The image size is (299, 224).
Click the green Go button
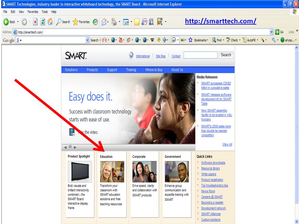coord(280,32)
